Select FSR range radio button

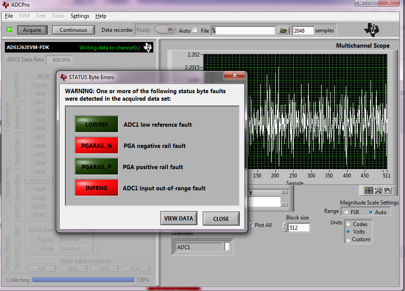click(x=346, y=212)
